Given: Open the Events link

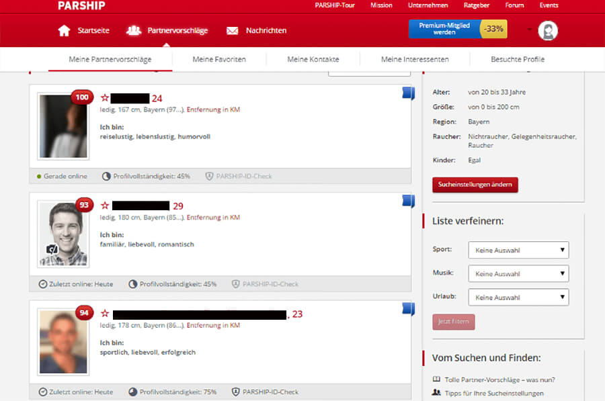Looking at the screenshot, I should coord(549,5).
